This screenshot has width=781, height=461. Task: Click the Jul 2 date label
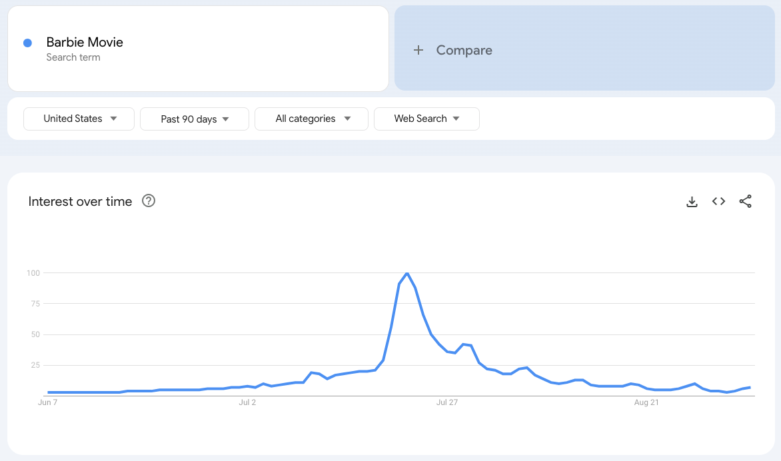(247, 402)
